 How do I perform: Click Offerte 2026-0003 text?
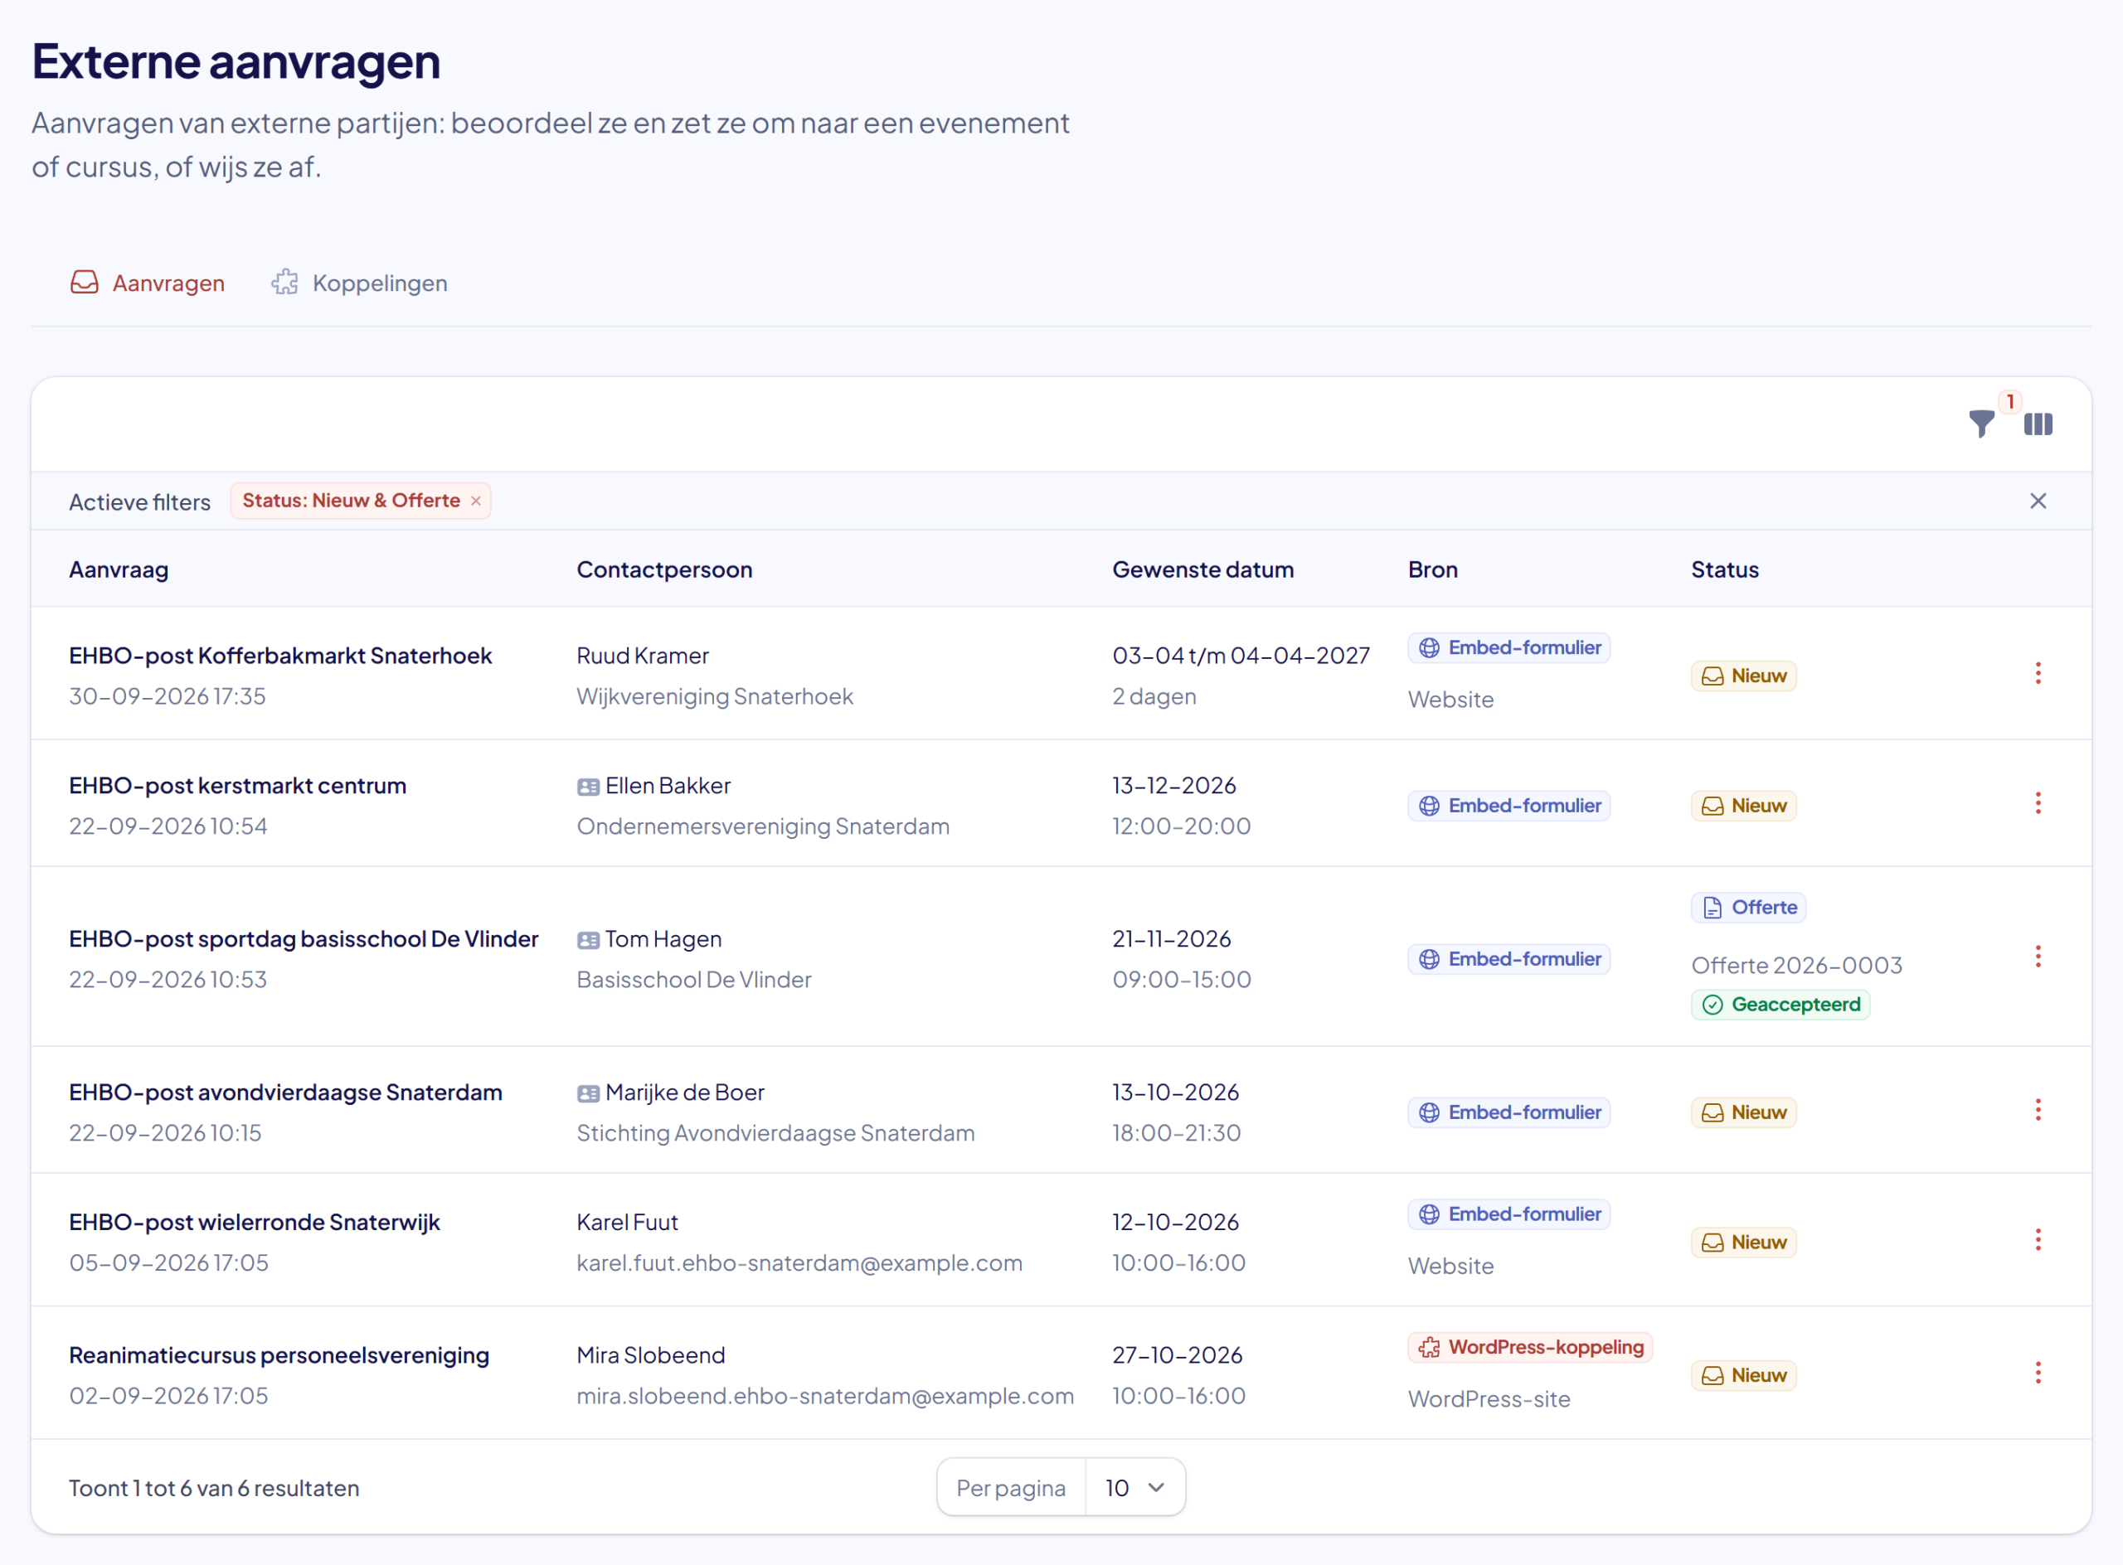[x=1797, y=966]
